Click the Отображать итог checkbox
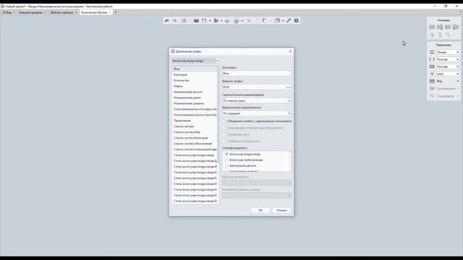 [x=224, y=134]
